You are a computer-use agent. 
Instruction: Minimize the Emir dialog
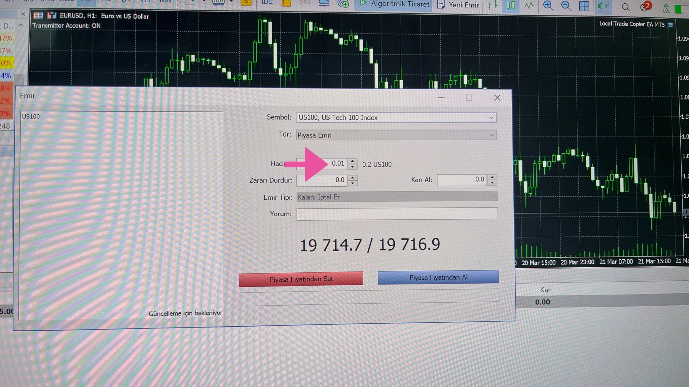coord(441,98)
